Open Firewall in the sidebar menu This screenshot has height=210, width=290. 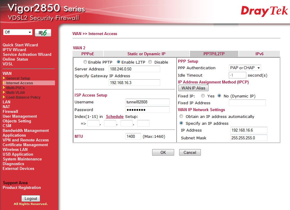[10, 111]
